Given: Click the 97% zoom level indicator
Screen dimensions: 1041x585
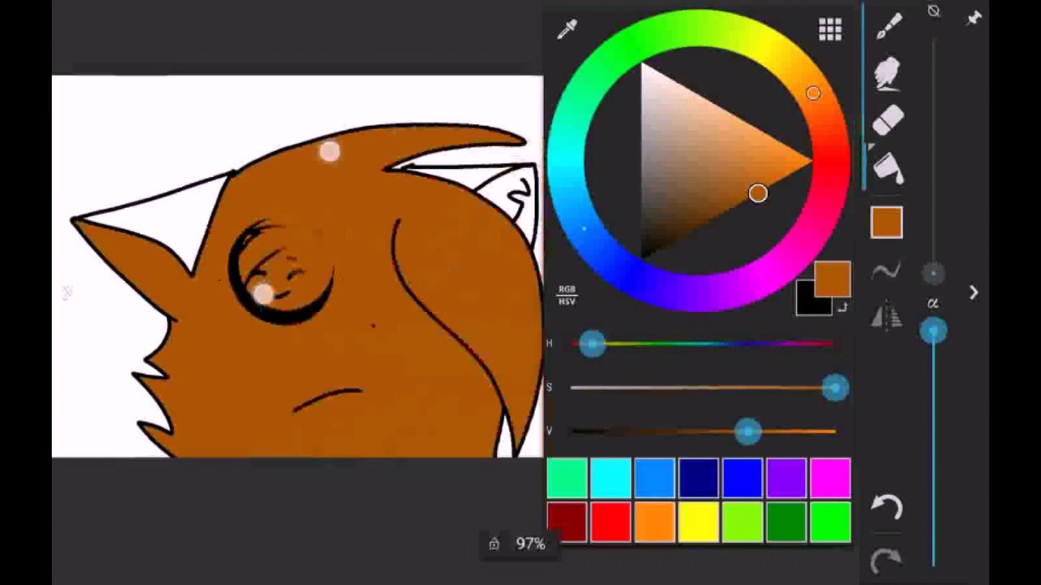Looking at the screenshot, I should 530,544.
